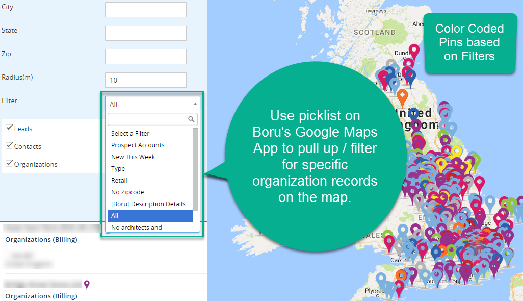Select the "Retail" filter option
Screen dimensions: 523x301
point(119,181)
